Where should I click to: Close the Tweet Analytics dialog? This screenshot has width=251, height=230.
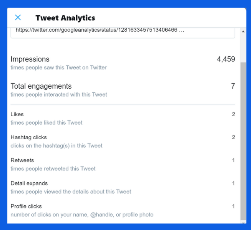click(18, 18)
